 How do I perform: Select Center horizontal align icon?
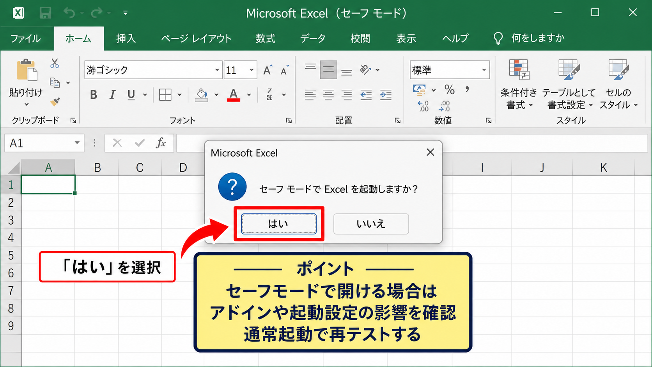(x=328, y=95)
